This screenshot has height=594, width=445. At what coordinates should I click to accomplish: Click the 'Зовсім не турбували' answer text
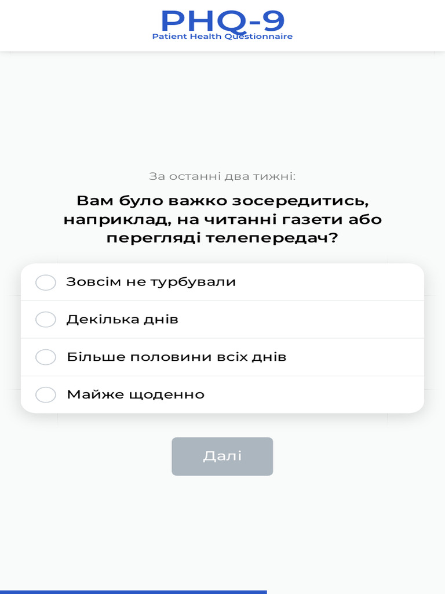151,282
